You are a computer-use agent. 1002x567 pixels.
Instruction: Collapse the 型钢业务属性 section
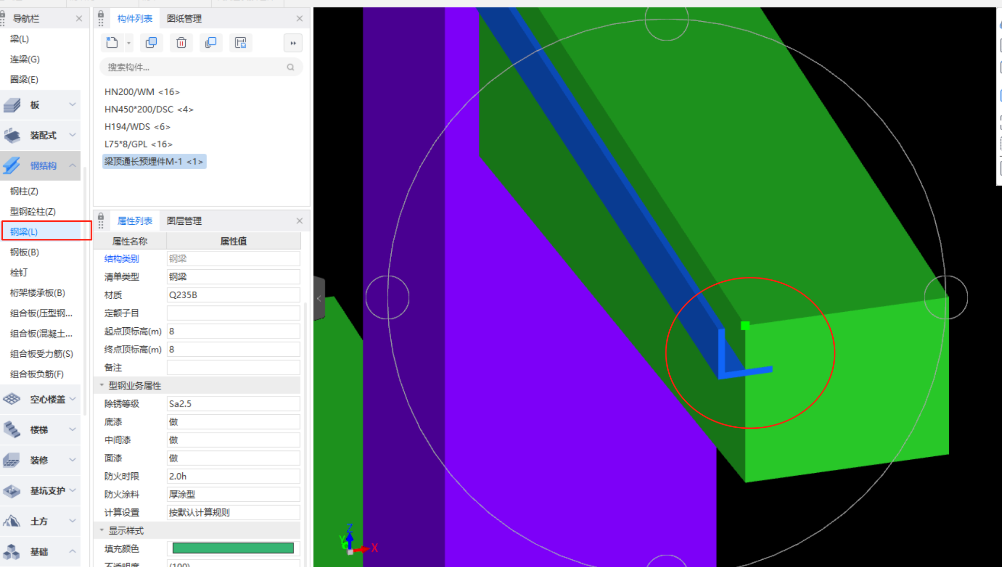(x=102, y=385)
